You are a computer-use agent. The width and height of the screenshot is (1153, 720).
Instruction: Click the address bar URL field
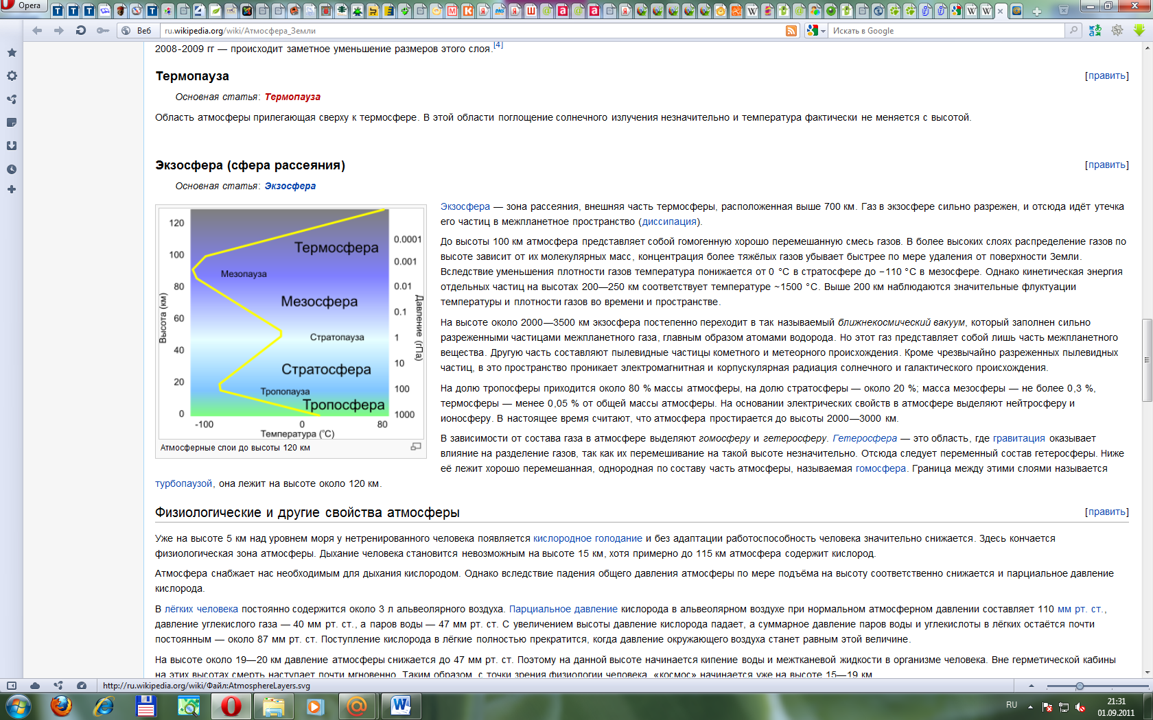(474, 31)
